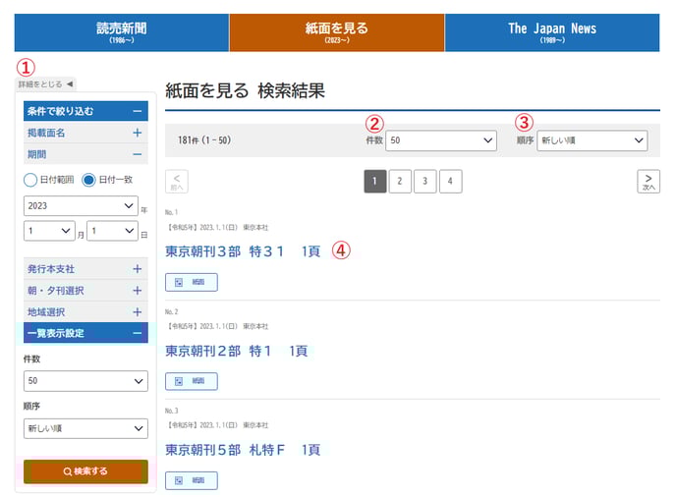This screenshot has height=497, width=676.
Task: Expand 地域選択 with plus icon
Action: pyautogui.click(x=137, y=311)
